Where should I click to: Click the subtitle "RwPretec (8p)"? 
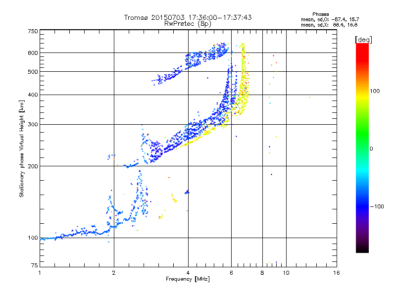click(188, 24)
